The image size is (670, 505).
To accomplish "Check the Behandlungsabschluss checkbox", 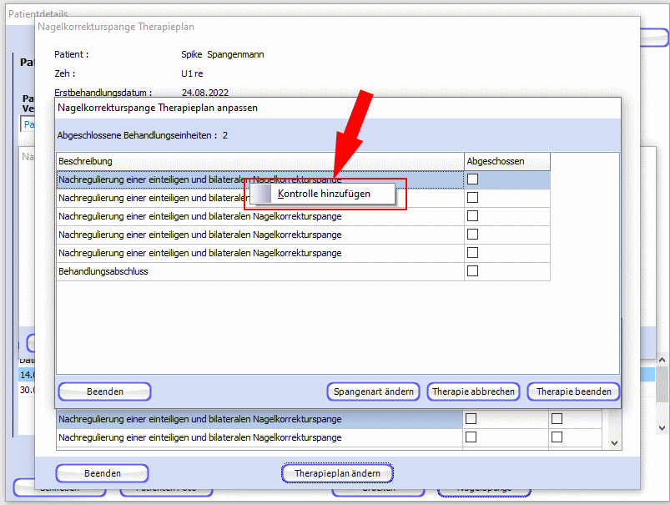I will [x=472, y=271].
